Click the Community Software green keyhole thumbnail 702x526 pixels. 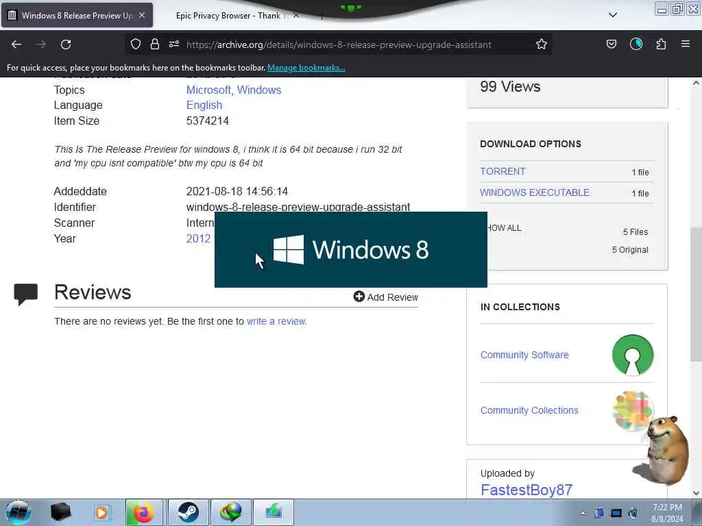633,355
